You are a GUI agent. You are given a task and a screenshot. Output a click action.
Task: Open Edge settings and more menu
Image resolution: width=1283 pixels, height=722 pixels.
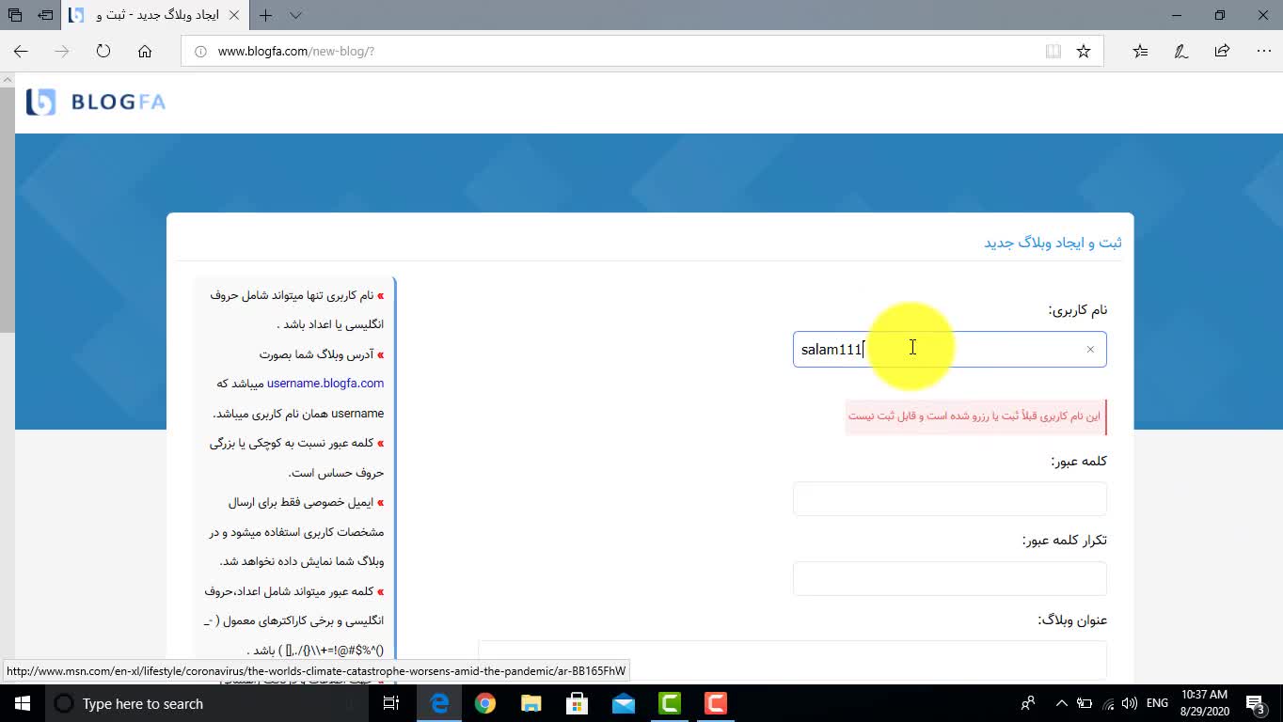click(x=1263, y=52)
